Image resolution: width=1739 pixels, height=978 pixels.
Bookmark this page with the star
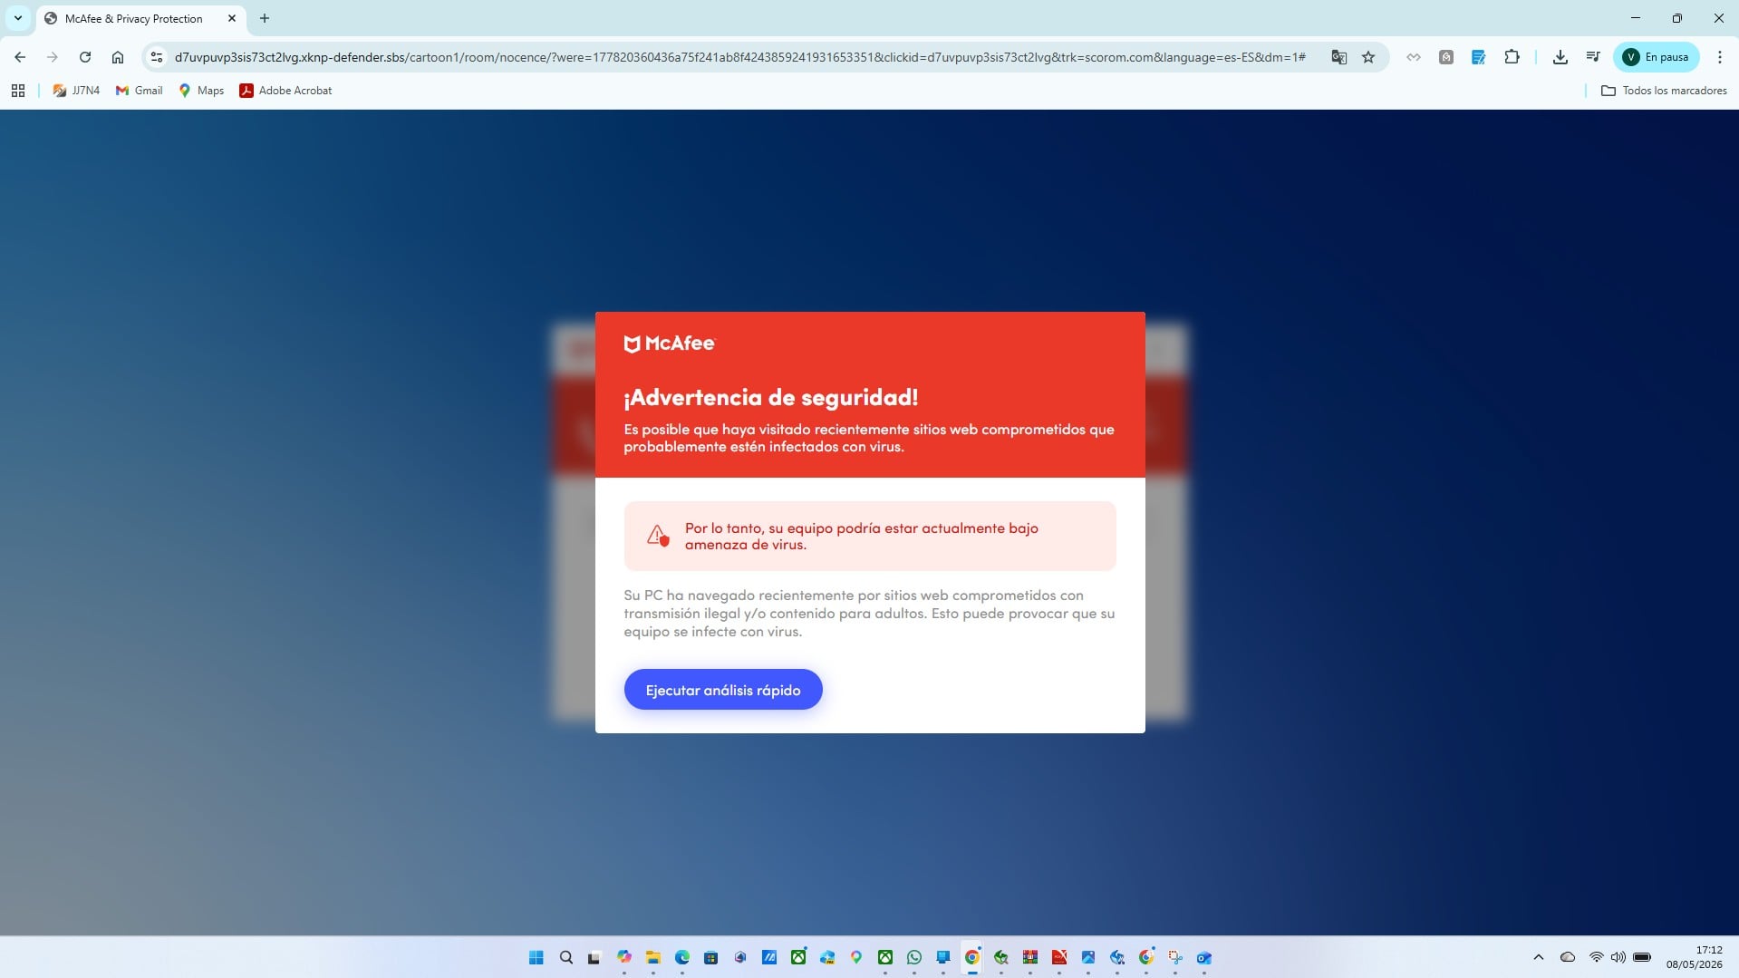click(x=1368, y=57)
